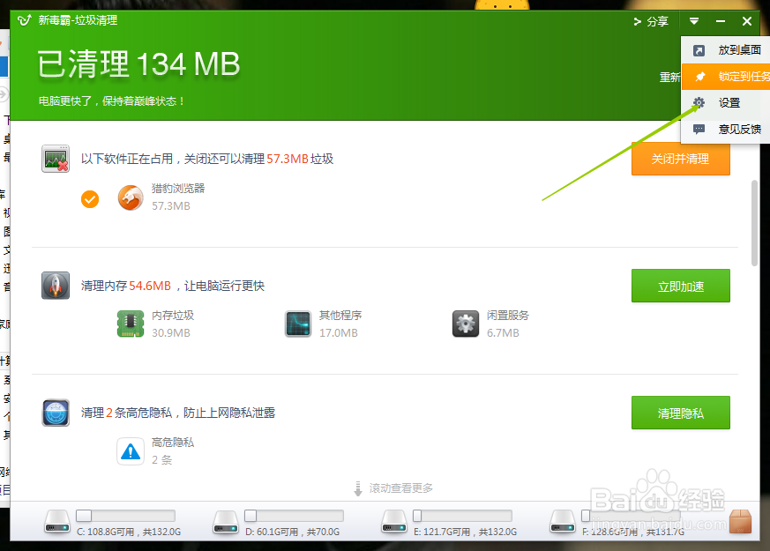
Task: Click E: 121.7G可用 drive text
Action: 466,532
